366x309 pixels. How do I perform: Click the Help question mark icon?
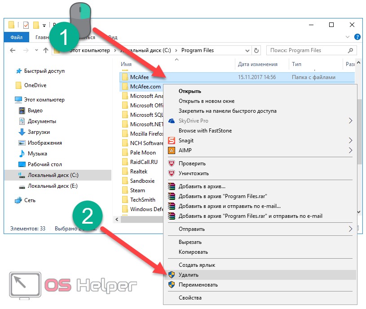tap(357, 37)
